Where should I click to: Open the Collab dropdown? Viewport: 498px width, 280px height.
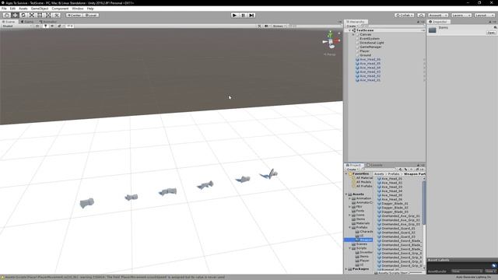[405, 16]
